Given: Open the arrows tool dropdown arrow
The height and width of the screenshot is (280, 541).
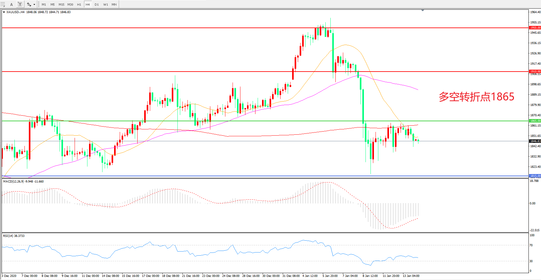Looking at the screenshot, I should tap(34, 4).
